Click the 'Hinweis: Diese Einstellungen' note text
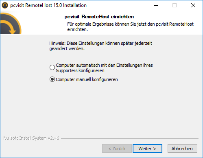 tap(100, 43)
